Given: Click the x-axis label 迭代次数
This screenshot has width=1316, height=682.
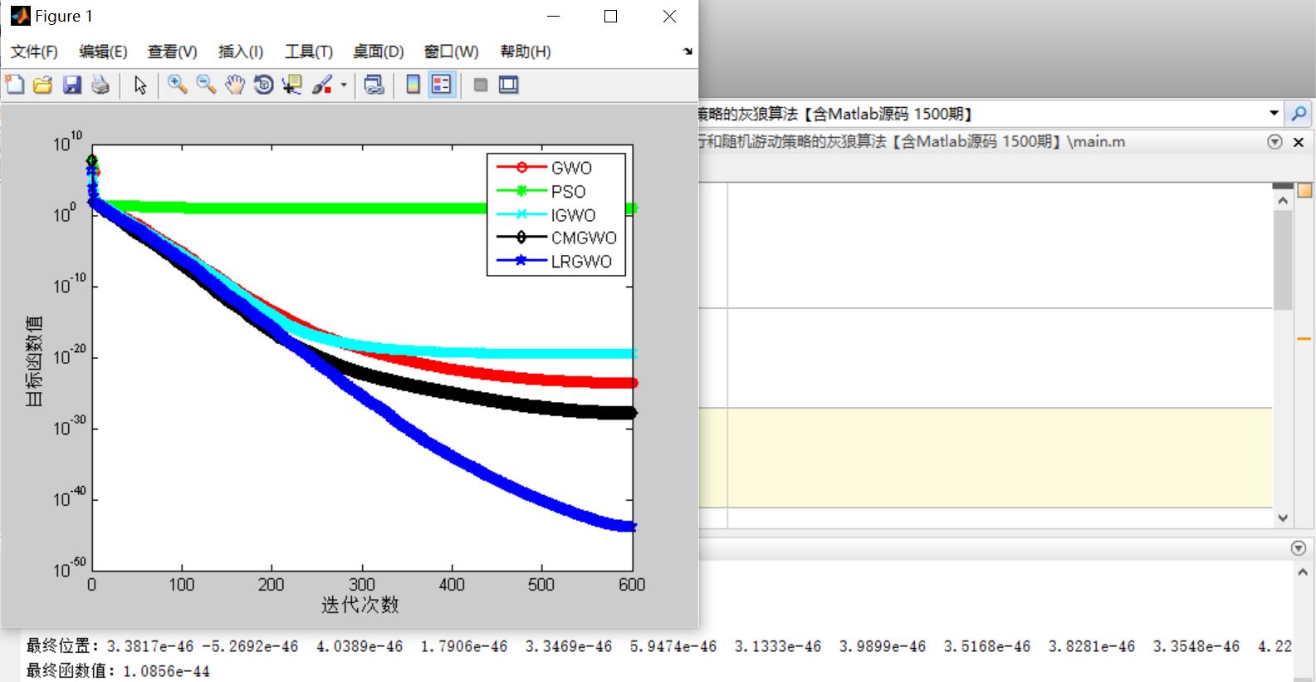Looking at the screenshot, I should pyautogui.click(x=360, y=605).
